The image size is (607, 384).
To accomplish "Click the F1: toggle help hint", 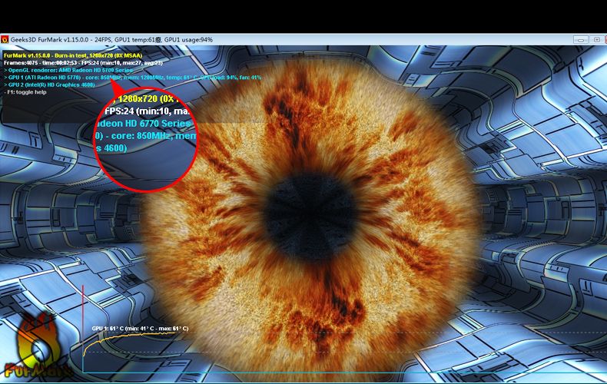I will pyautogui.click(x=25, y=92).
